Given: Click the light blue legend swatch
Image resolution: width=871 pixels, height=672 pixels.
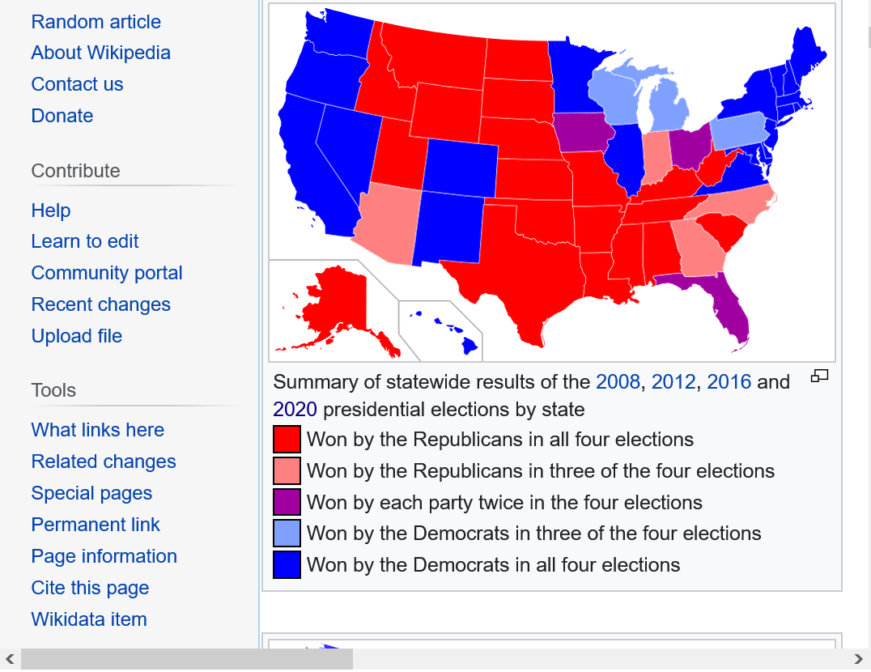Looking at the screenshot, I should tap(287, 534).
